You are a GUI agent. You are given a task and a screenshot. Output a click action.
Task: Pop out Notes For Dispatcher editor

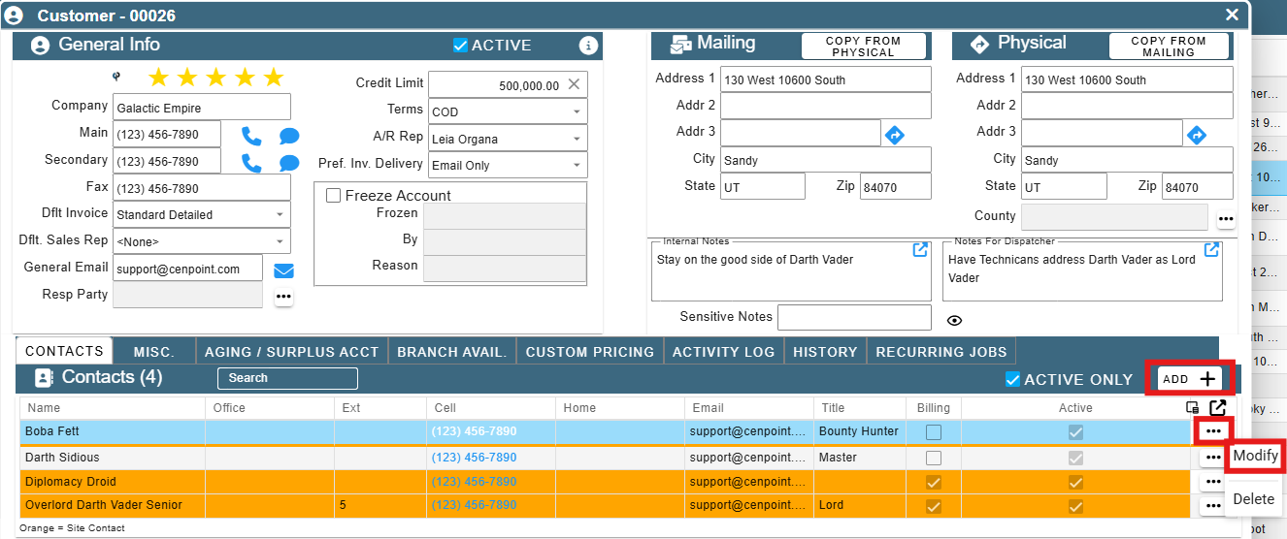1211,250
